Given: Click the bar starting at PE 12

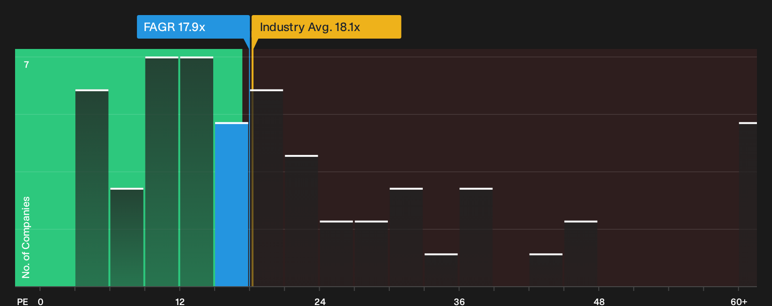Looking at the screenshot, I should tap(197, 171).
